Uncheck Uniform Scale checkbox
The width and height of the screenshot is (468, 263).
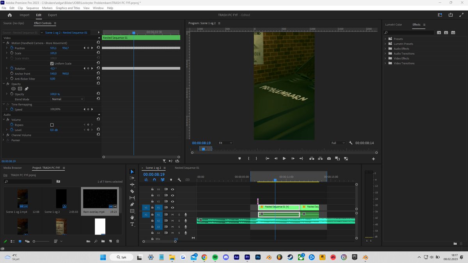pyautogui.click(x=52, y=64)
